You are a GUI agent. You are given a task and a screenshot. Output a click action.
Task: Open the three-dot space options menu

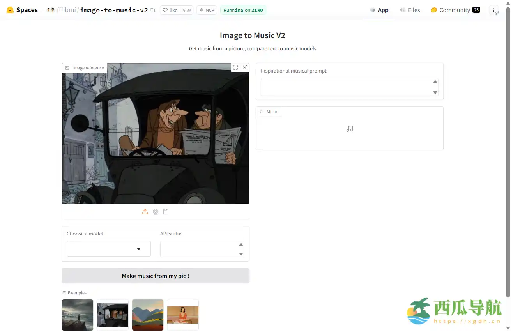pos(494,10)
